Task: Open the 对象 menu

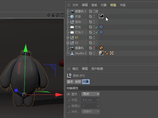Action: coord(103,5)
